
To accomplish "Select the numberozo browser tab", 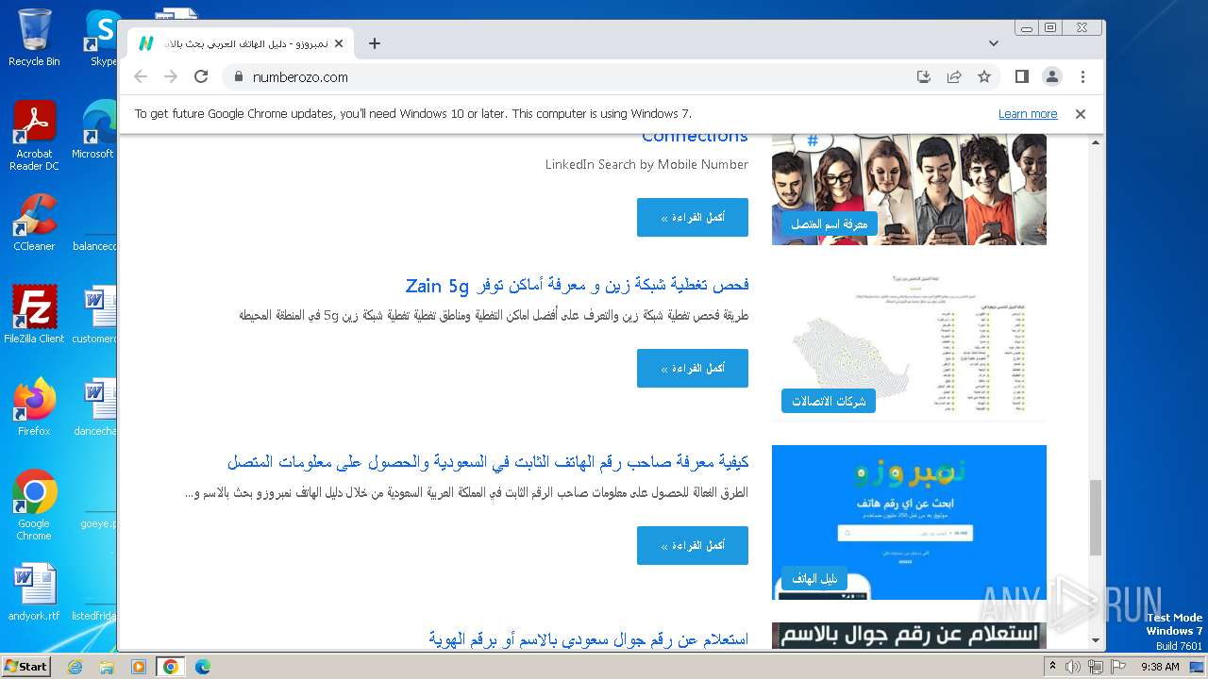I will (241, 43).
